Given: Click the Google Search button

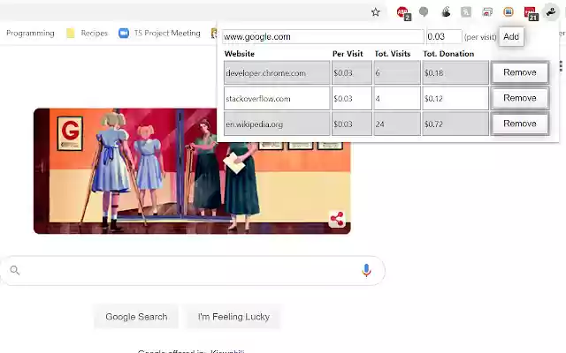Looking at the screenshot, I should coord(136,317).
